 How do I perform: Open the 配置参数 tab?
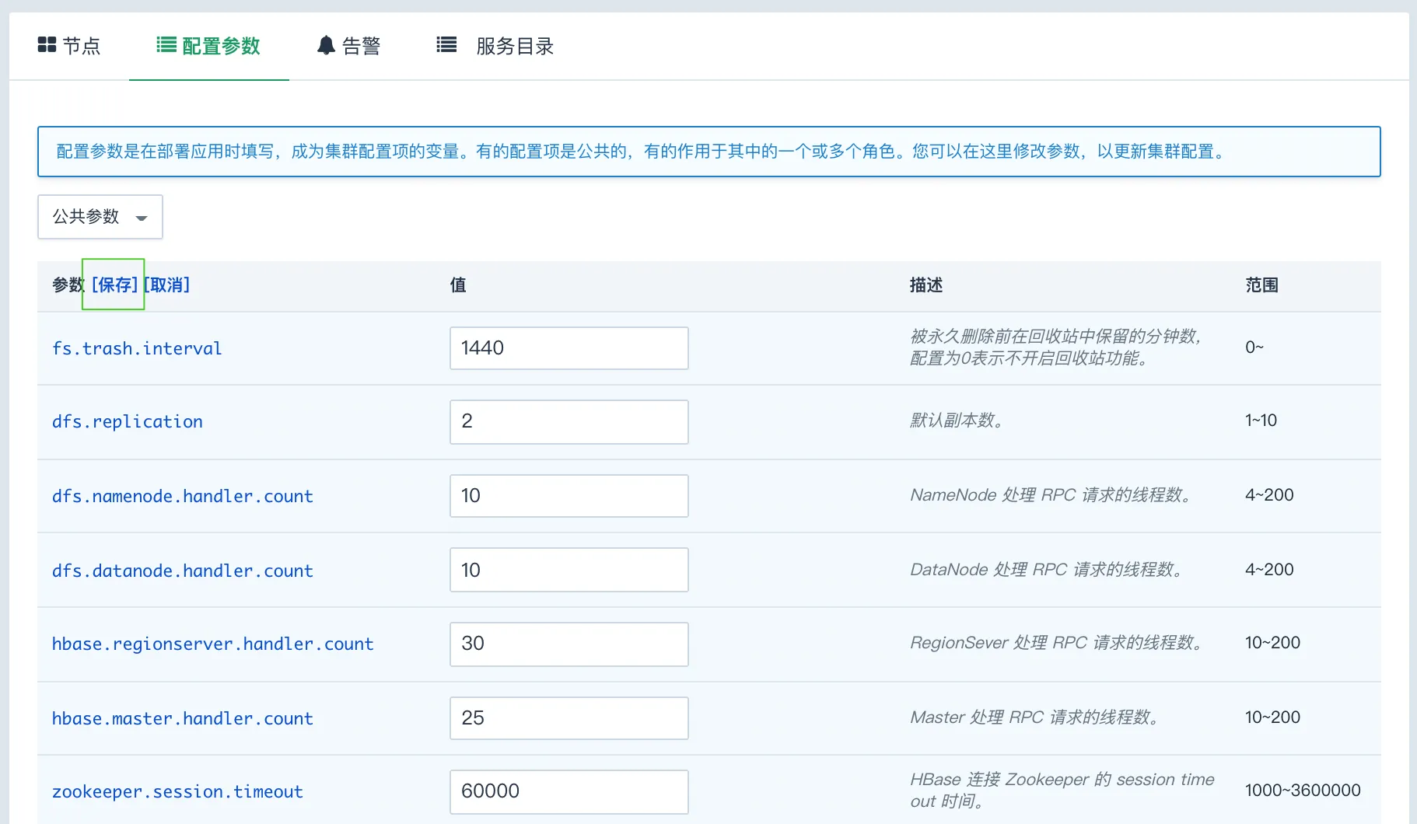208,46
